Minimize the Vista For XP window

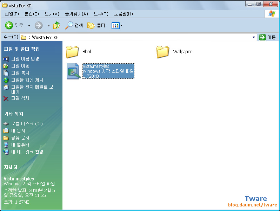pos(250,4)
